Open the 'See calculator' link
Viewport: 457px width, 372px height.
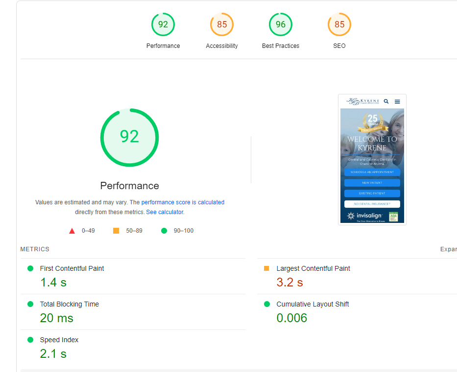click(x=165, y=212)
